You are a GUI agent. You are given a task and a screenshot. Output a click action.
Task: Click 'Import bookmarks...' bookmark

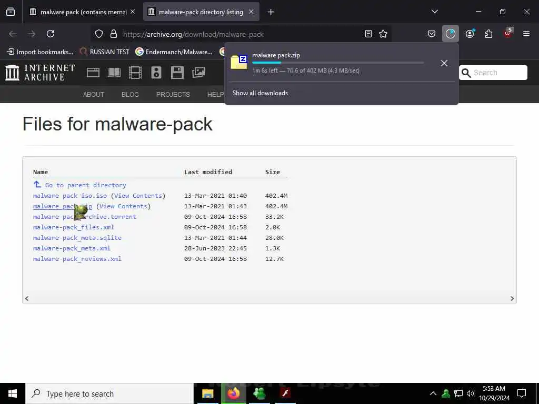[40, 52]
